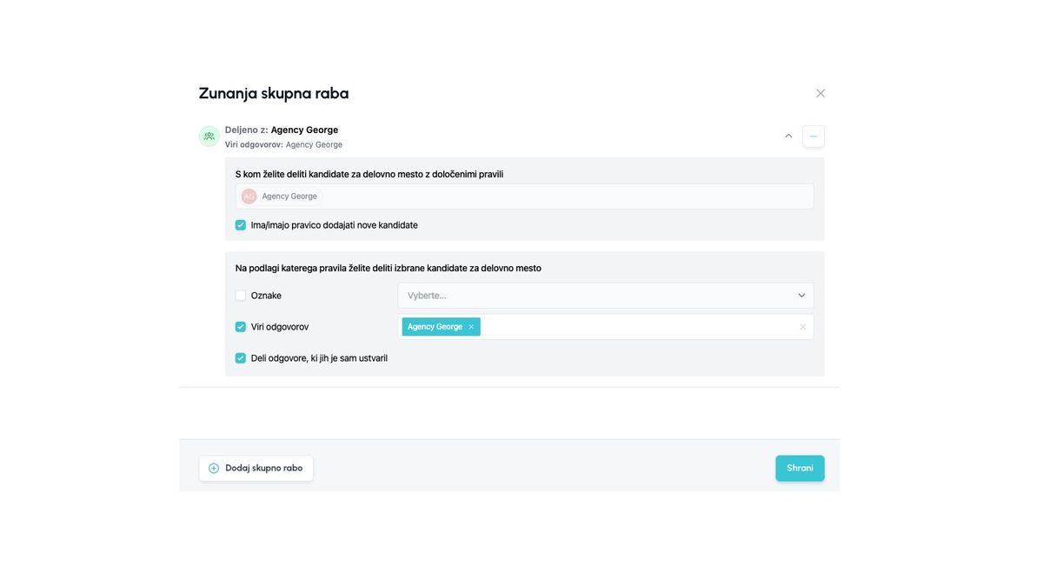Close the Zunanja skupna raba dialog
1043x587 pixels.
click(820, 93)
